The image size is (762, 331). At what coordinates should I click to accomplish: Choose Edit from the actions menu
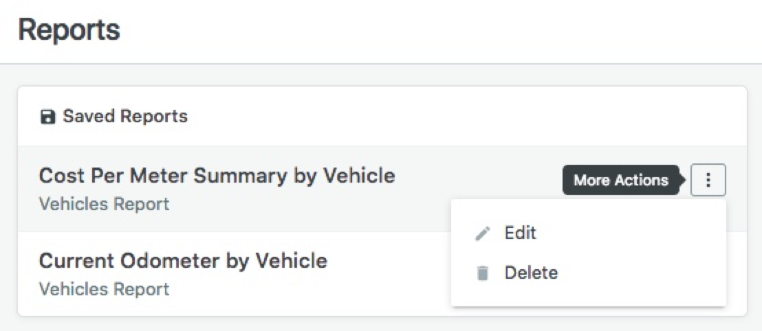520,233
